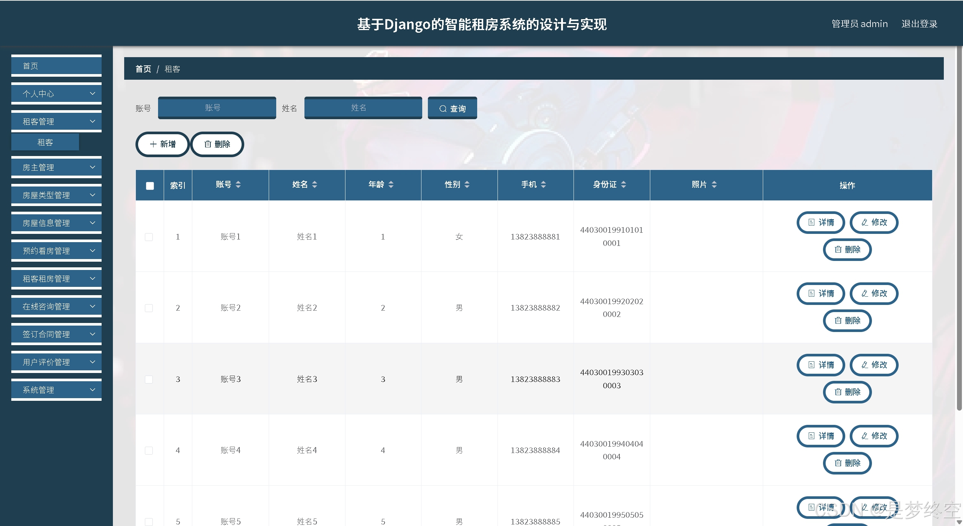Image resolution: width=963 pixels, height=526 pixels.
Task: Click the magnifier icon in 查询 button
Action: pos(443,109)
